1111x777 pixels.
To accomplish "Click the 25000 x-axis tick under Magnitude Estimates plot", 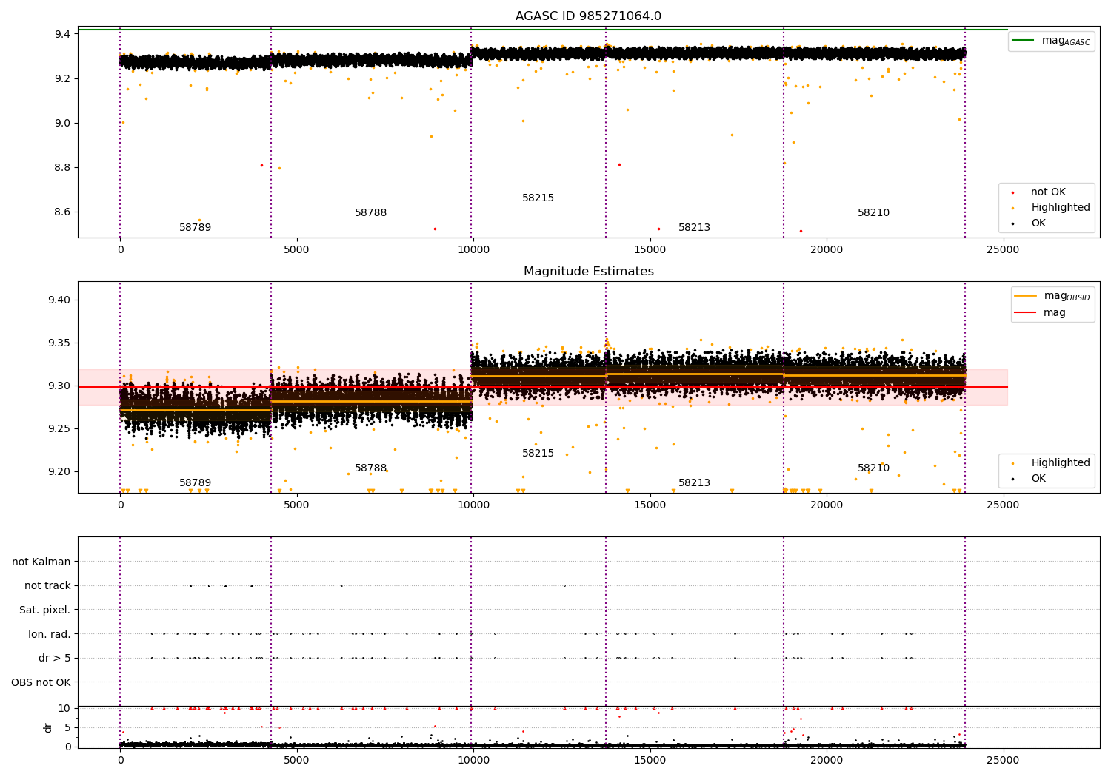I will 1004,505.
